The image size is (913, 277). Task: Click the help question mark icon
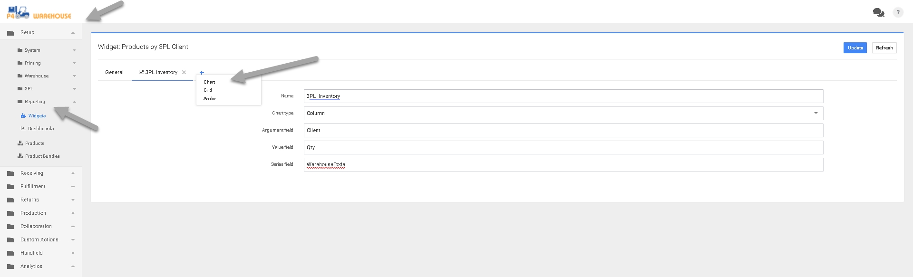[x=898, y=12]
